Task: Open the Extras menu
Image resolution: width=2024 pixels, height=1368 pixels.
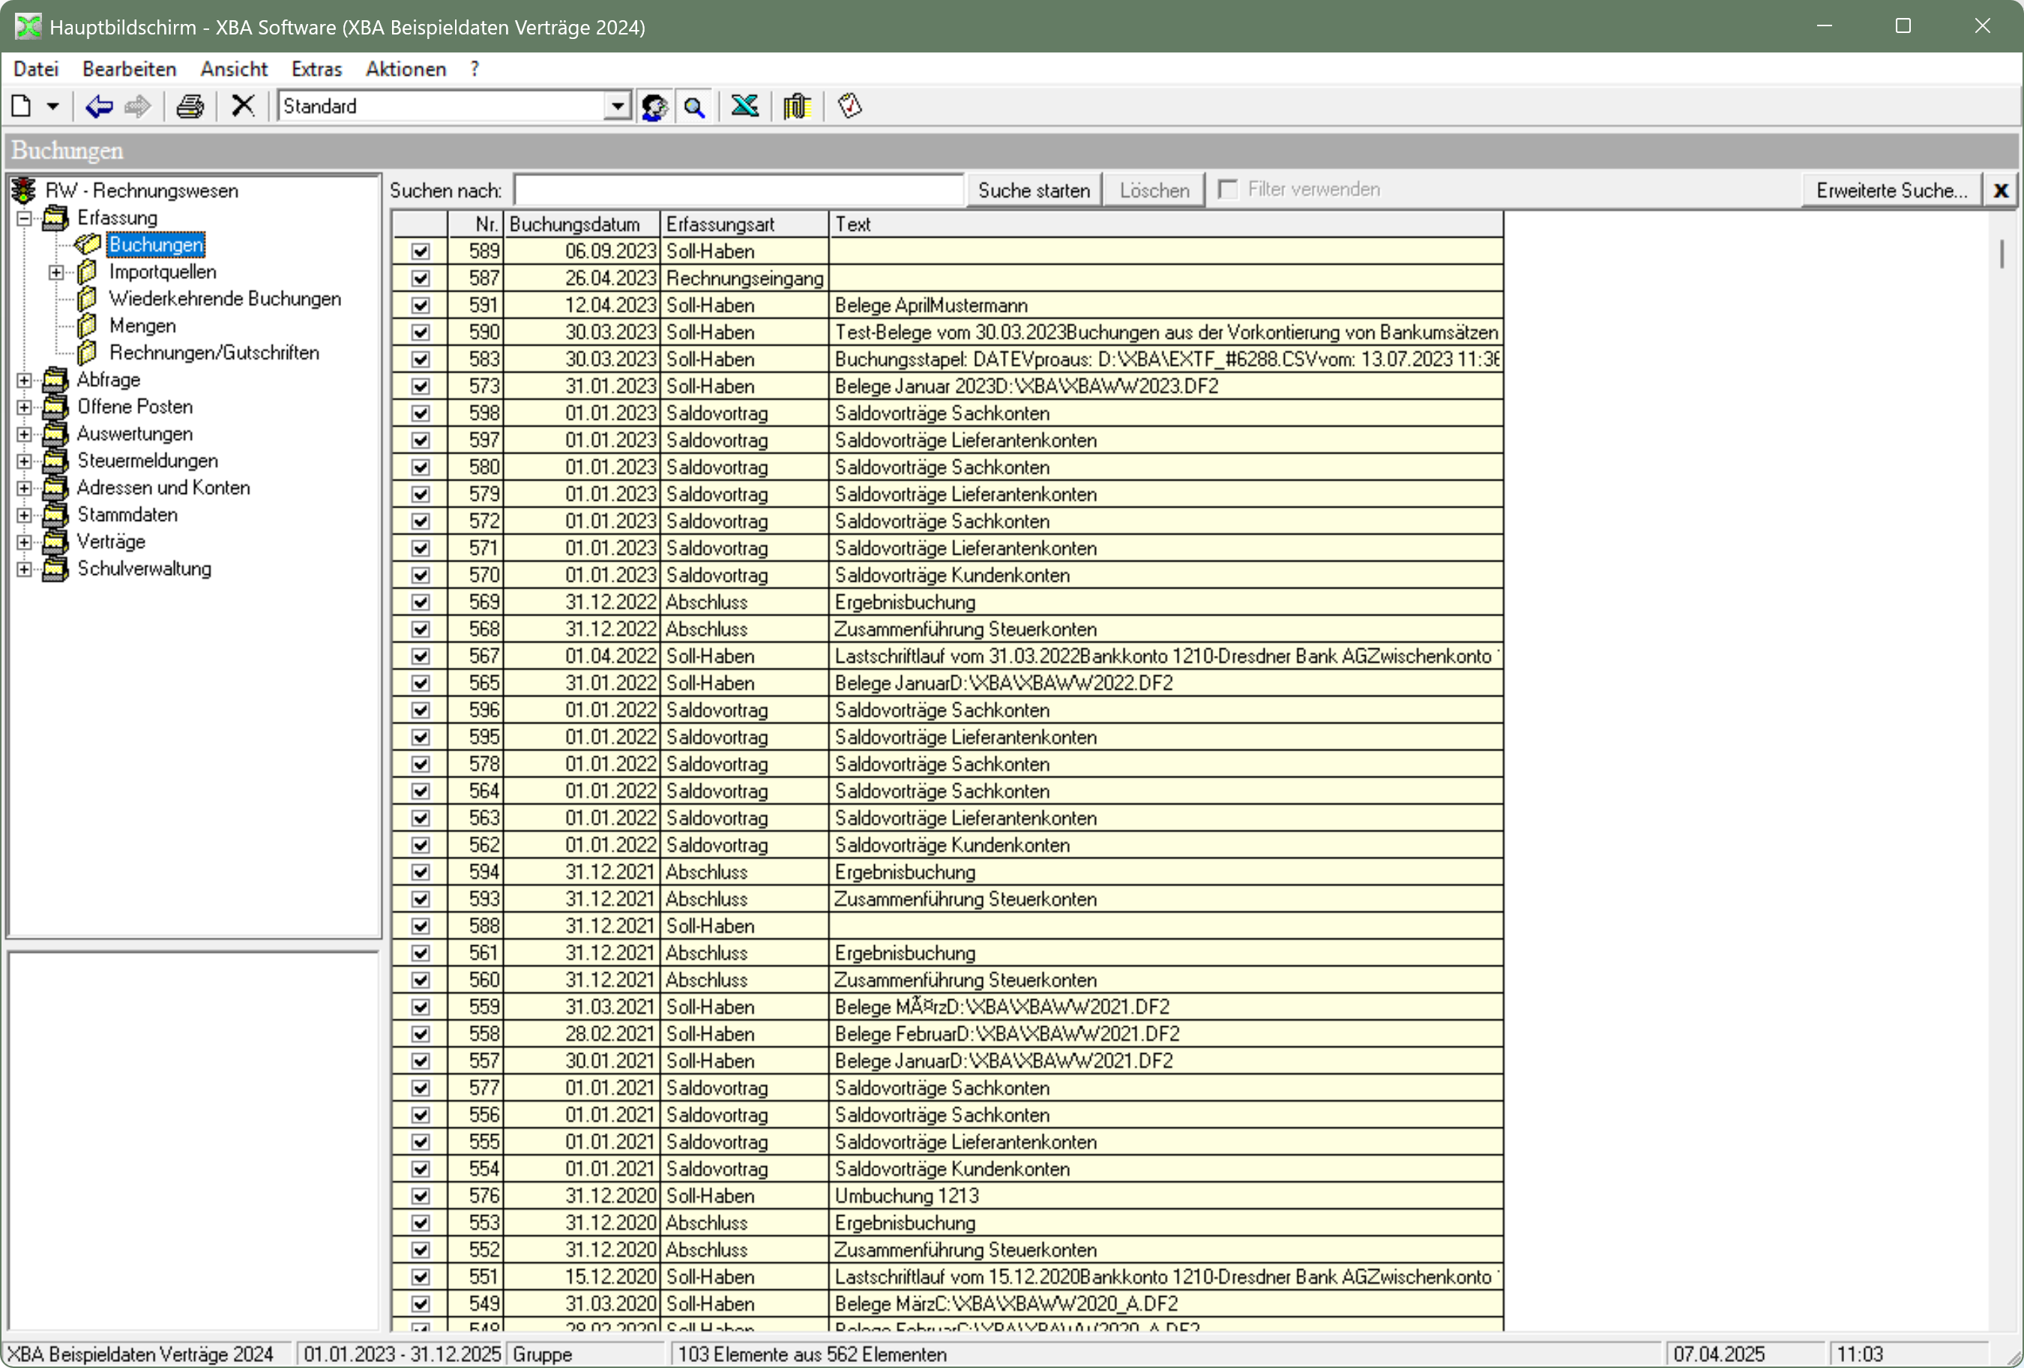Action: 316,69
